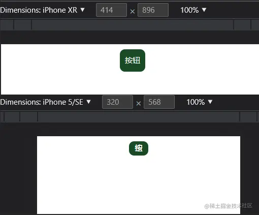Click the 稀土掘金技术社区 watermark text

pos(229,206)
